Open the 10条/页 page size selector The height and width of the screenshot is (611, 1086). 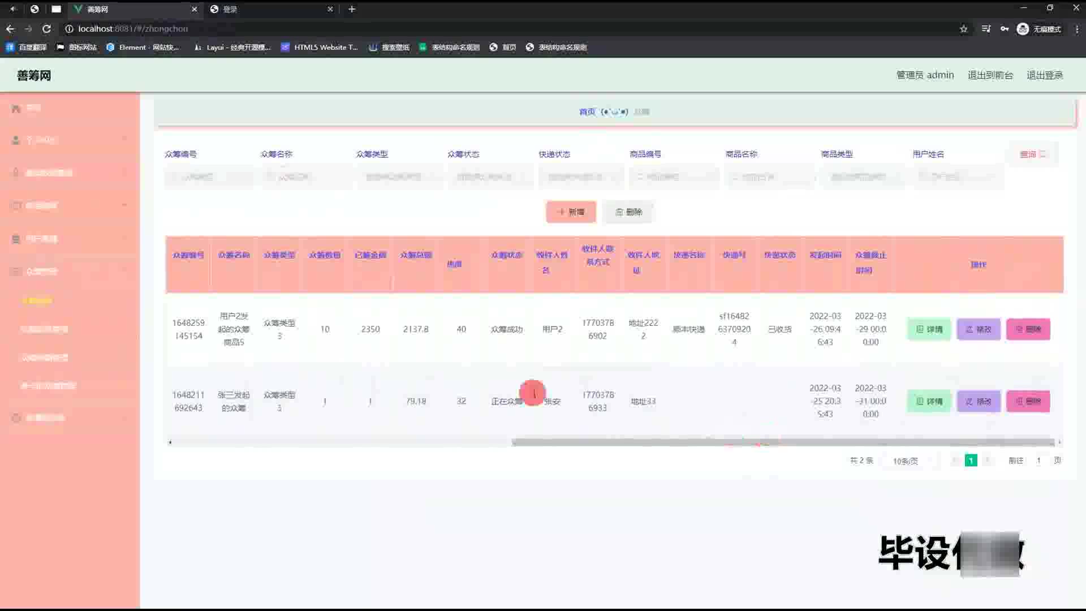click(906, 461)
